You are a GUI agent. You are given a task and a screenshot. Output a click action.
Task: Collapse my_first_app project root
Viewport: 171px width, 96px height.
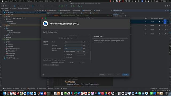click(x=3, y=13)
